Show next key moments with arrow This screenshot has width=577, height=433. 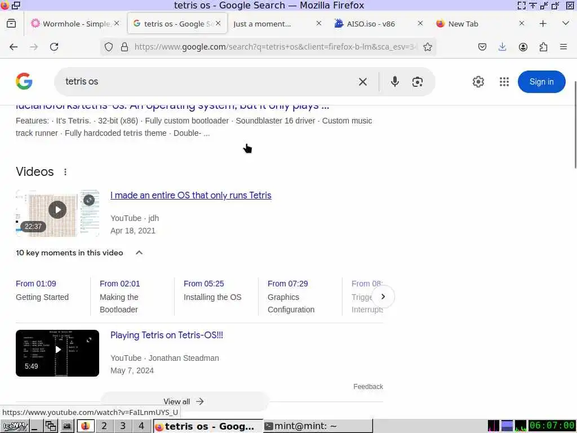click(x=383, y=297)
